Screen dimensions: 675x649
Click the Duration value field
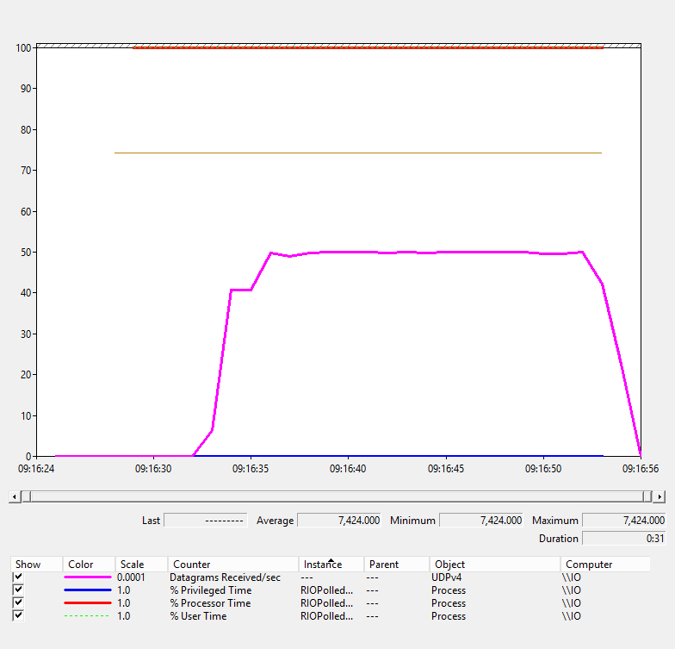coord(624,539)
